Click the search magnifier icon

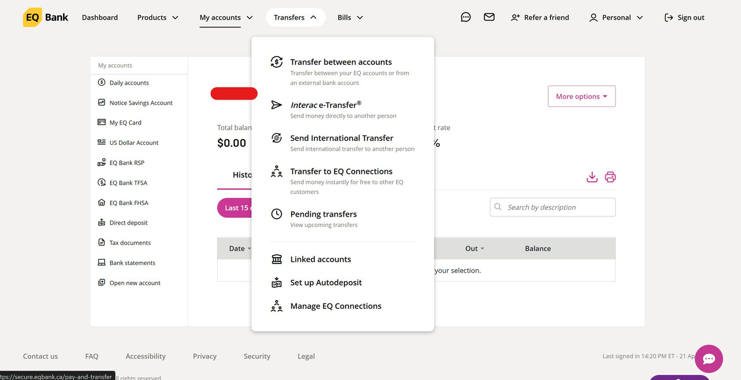pos(498,207)
